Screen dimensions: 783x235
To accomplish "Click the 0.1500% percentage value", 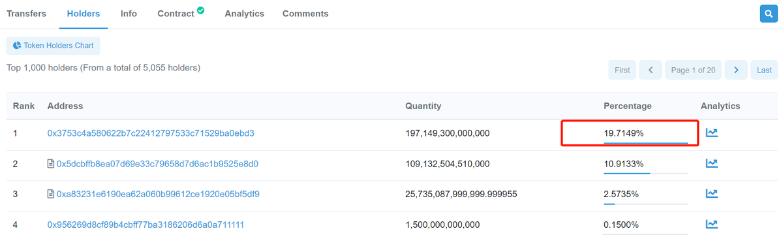I will (x=621, y=225).
